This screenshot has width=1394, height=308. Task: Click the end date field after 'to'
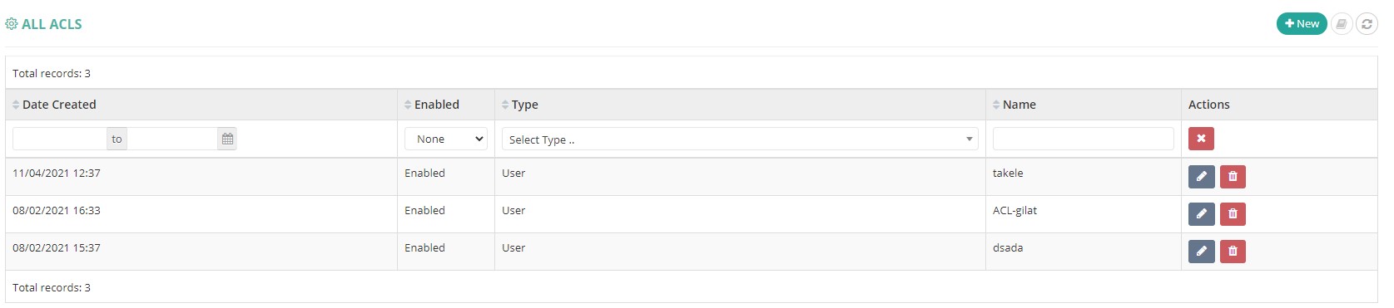point(172,139)
